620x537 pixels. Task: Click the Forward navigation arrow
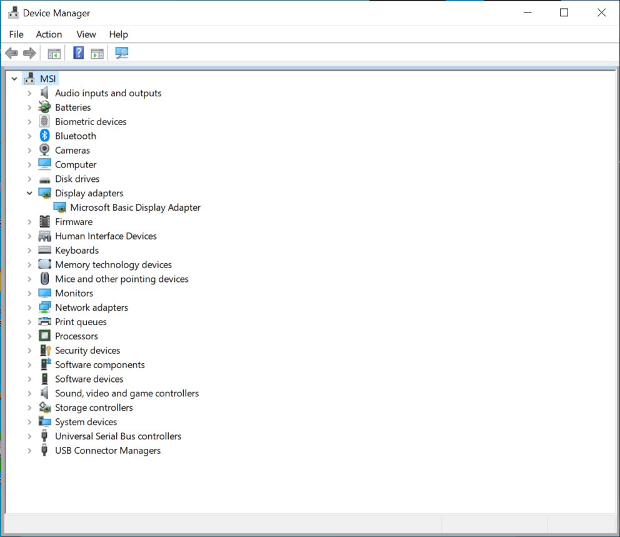point(29,53)
